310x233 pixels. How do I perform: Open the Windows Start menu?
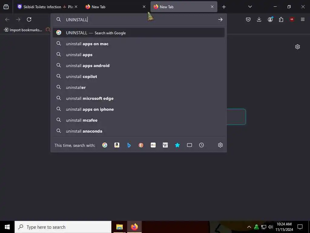tap(7, 227)
